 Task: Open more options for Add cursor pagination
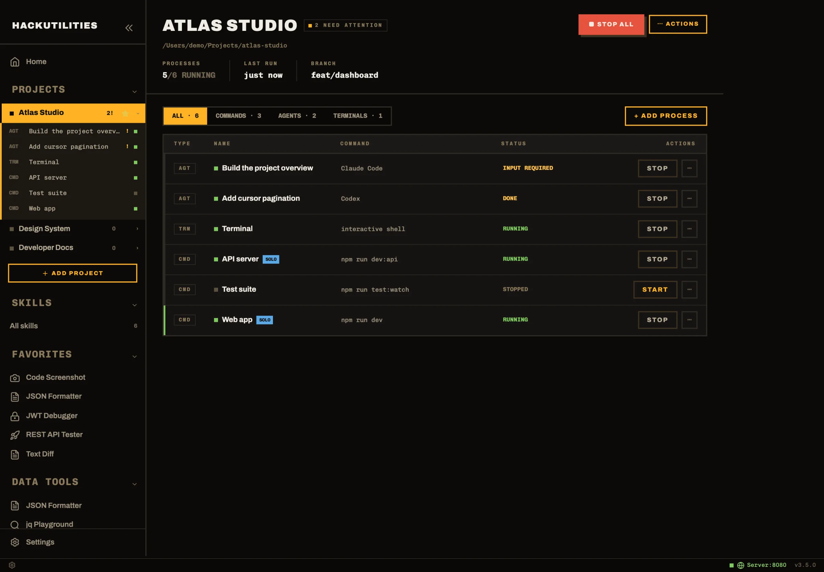(x=689, y=199)
